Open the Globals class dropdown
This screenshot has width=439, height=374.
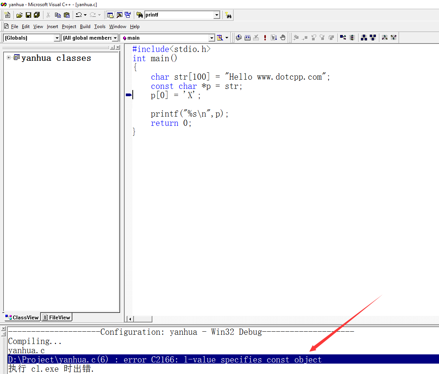click(57, 38)
